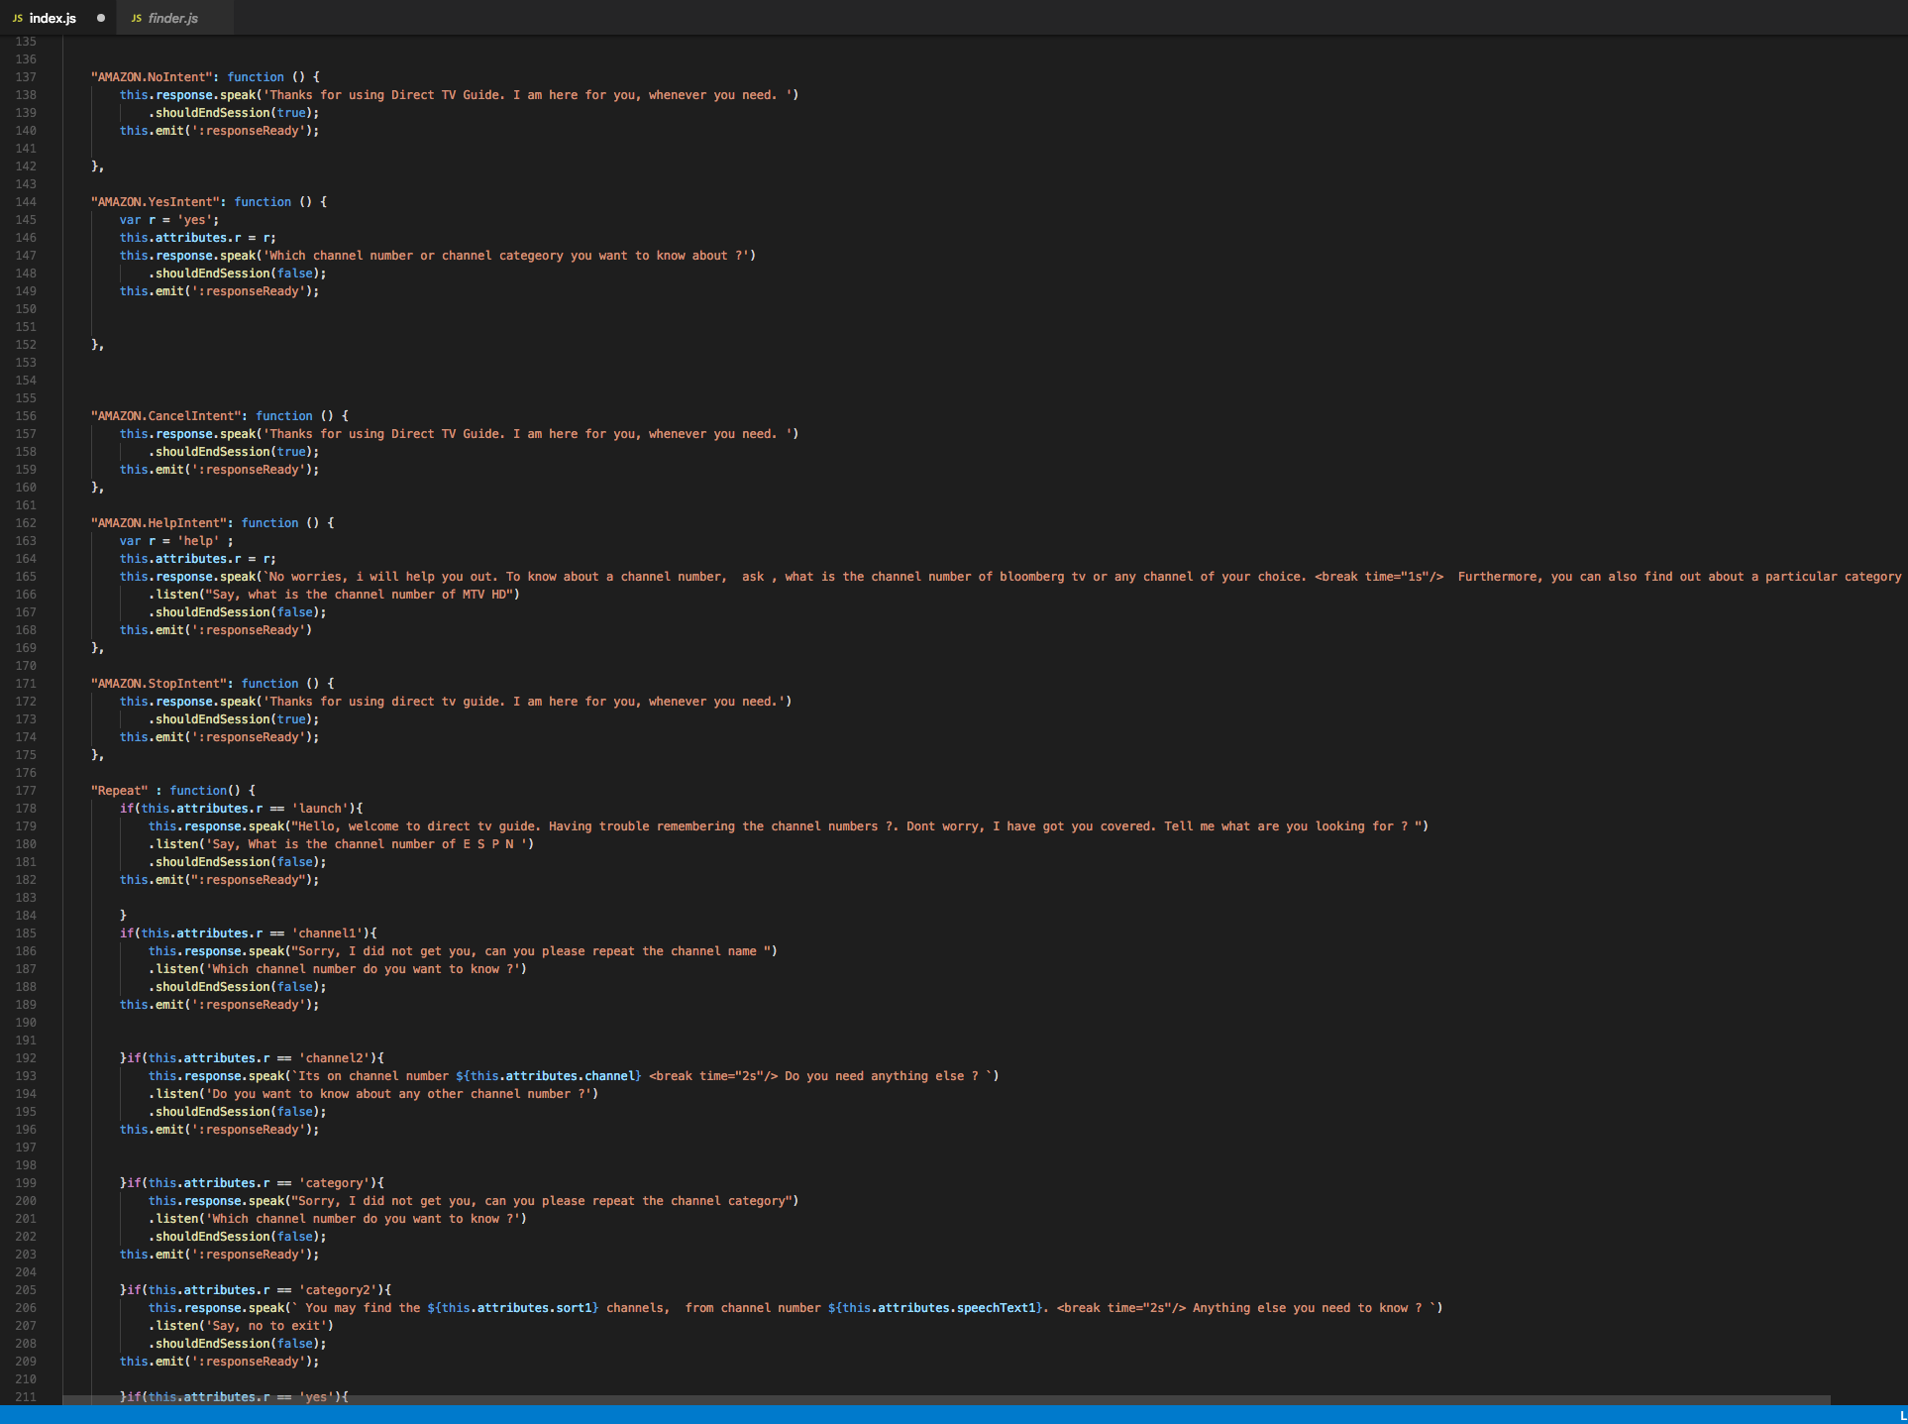The width and height of the screenshot is (1908, 1424).
Task: Click the horizontal scrollbar at editor bottom
Action: [x=945, y=1399]
